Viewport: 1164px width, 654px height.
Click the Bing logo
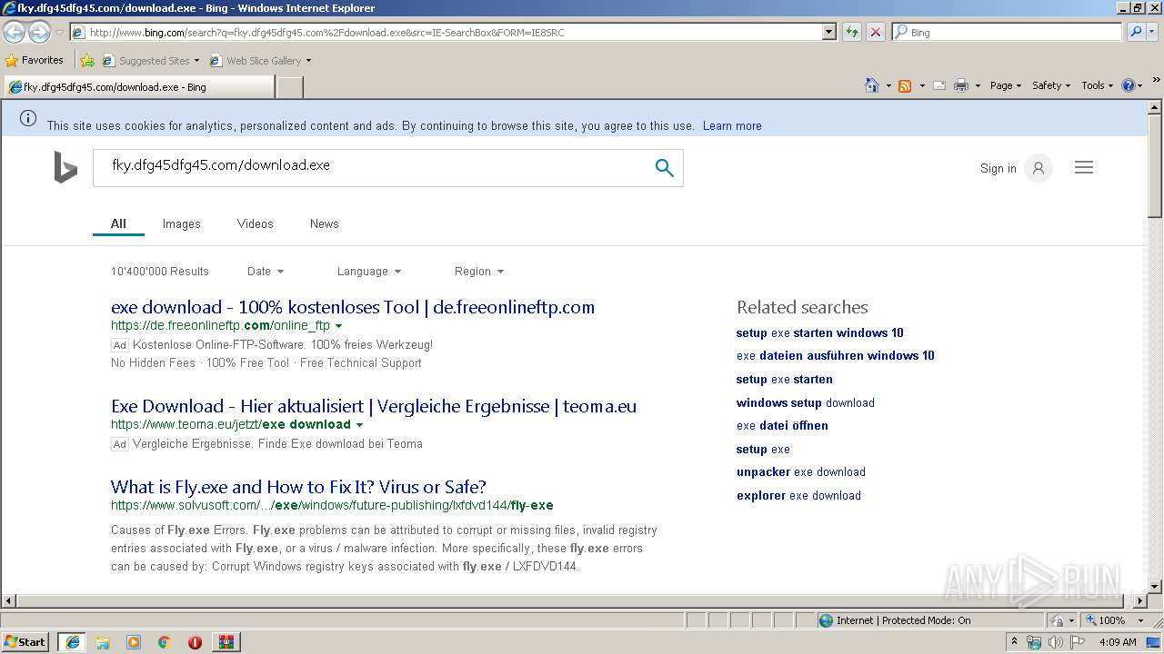coord(65,167)
